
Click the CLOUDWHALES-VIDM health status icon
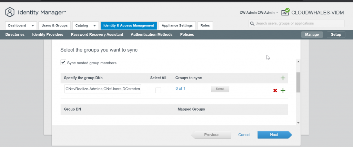click(x=285, y=12)
